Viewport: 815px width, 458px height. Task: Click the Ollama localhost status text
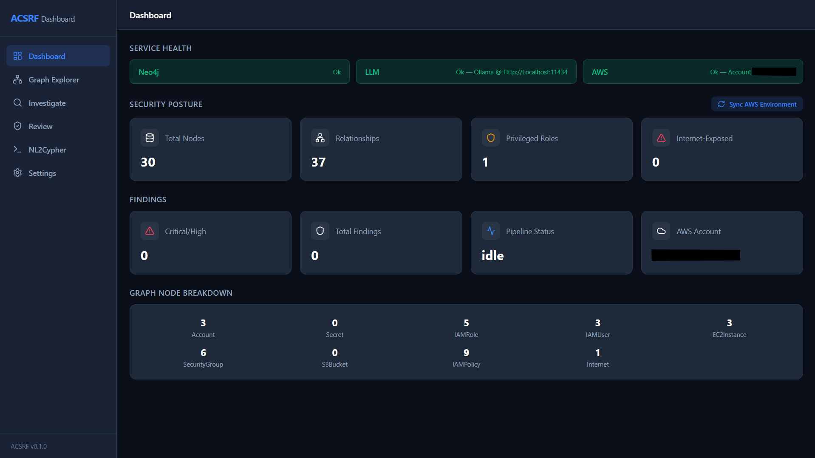[512, 72]
